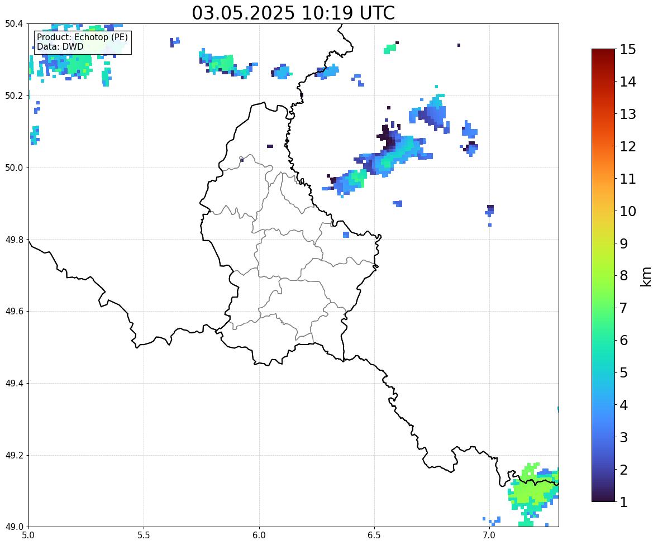
Task: Click the "Data: DWD" label
Action: coord(60,46)
